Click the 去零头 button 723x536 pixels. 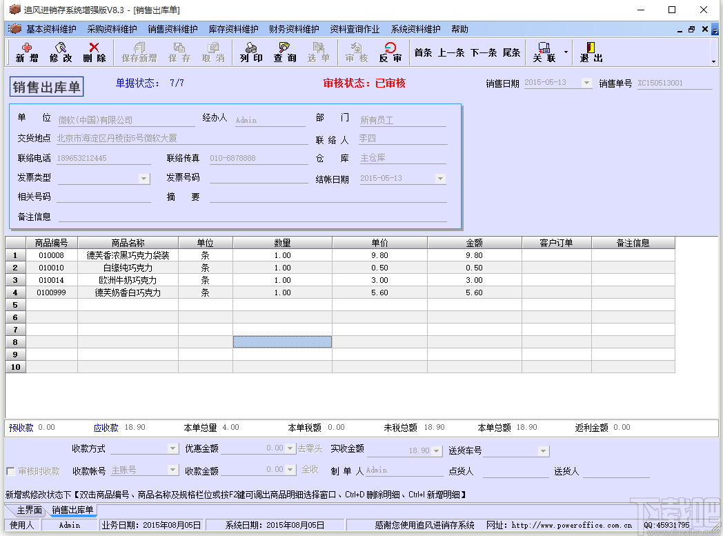coord(310,448)
